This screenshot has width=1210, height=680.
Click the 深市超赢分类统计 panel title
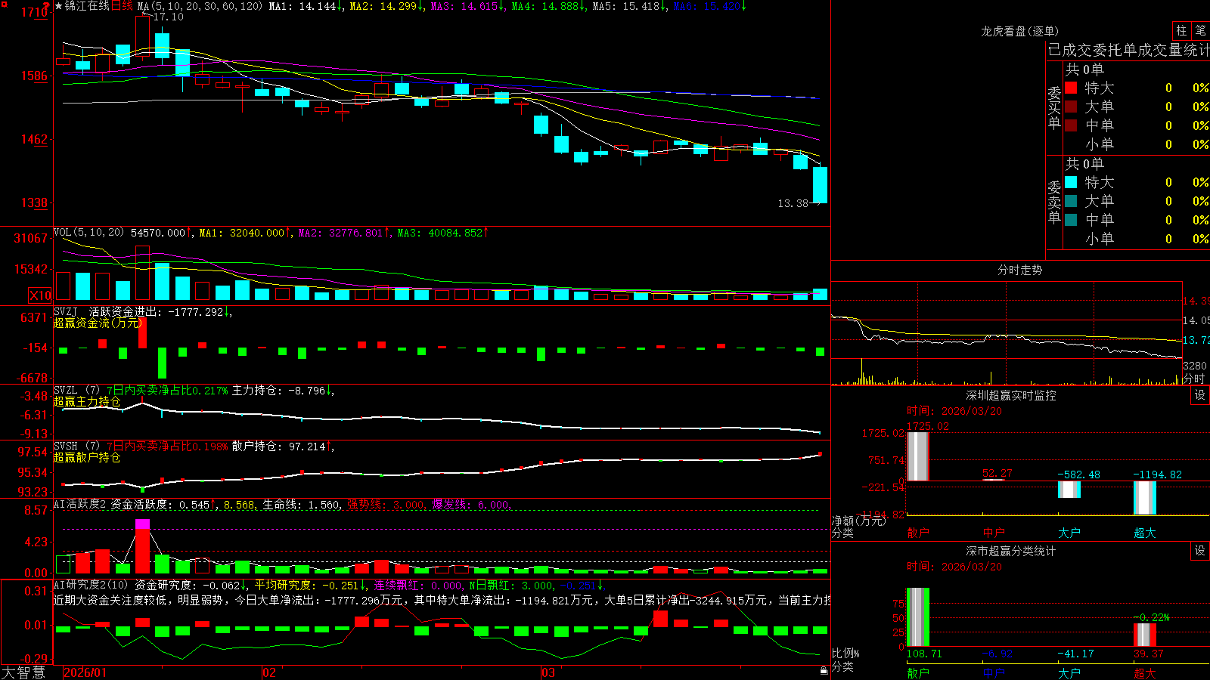click(x=1010, y=551)
